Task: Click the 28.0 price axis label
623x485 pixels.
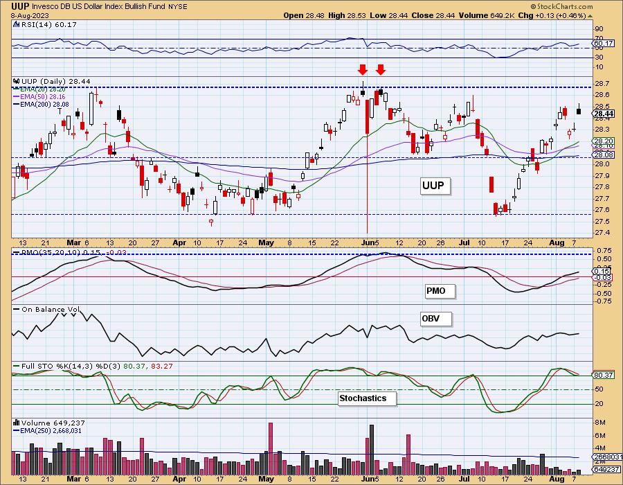Action: tap(603, 164)
